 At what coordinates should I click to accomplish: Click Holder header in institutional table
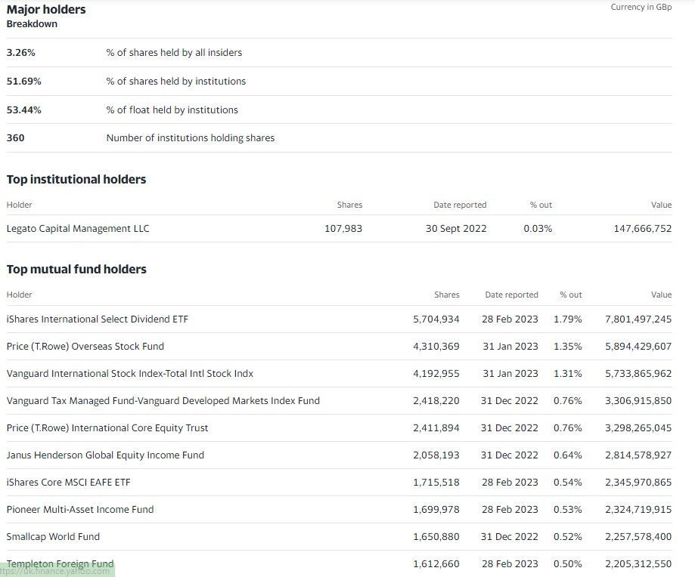click(20, 205)
